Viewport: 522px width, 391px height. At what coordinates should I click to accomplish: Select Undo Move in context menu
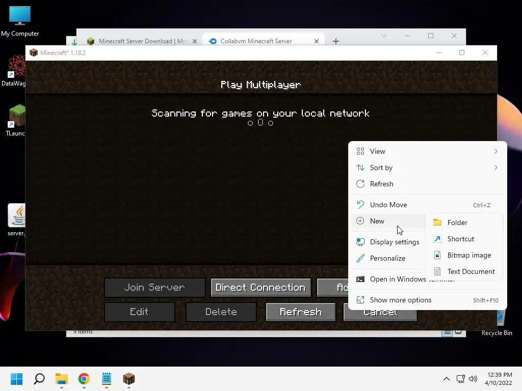click(427, 205)
